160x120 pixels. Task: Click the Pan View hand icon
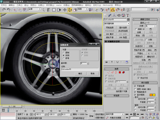pyautogui.click(x=150, y=118)
